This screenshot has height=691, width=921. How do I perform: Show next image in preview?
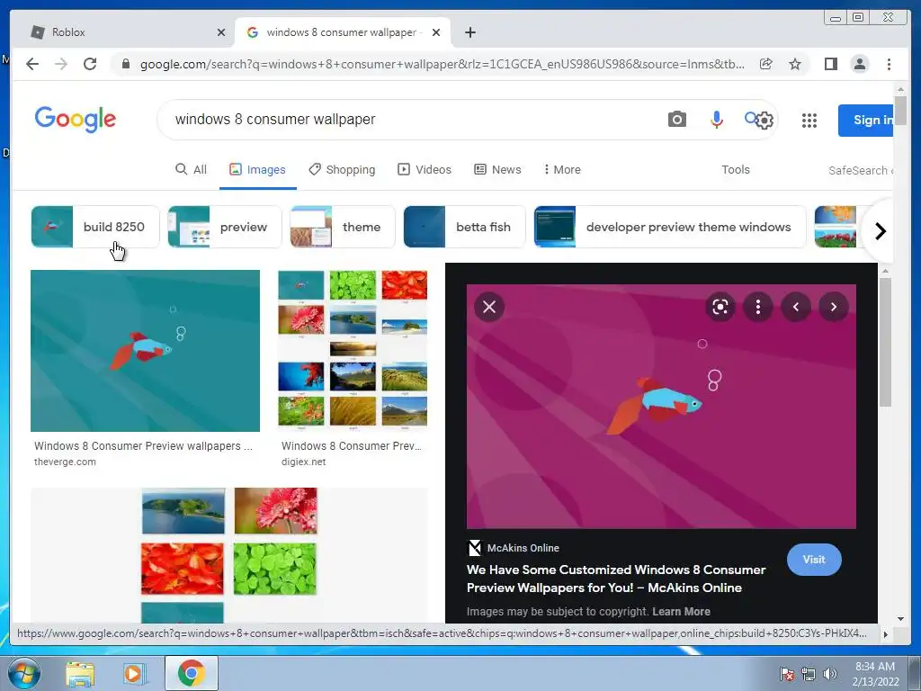tap(834, 307)
